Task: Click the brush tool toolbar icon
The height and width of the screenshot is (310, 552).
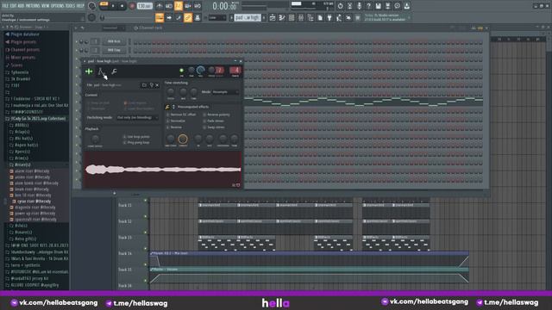Action: [179, 17]
